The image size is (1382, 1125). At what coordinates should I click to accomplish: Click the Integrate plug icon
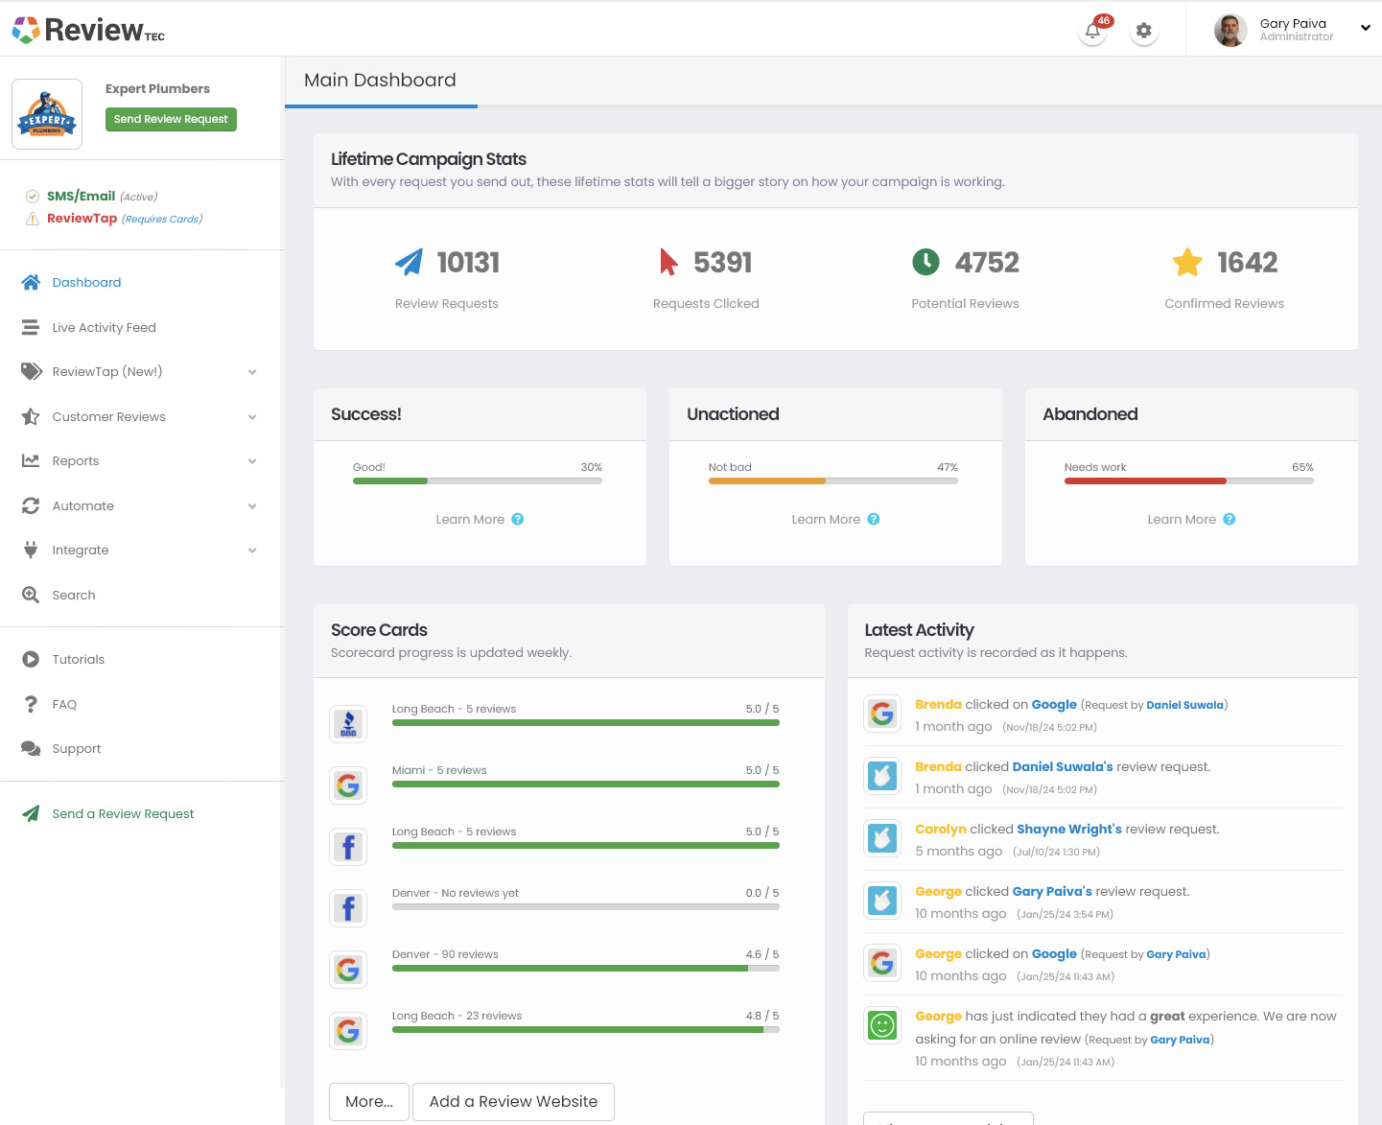click(x=31, y=550)
